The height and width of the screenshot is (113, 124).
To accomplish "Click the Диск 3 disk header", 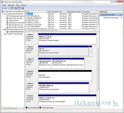I will coord(31,51).
